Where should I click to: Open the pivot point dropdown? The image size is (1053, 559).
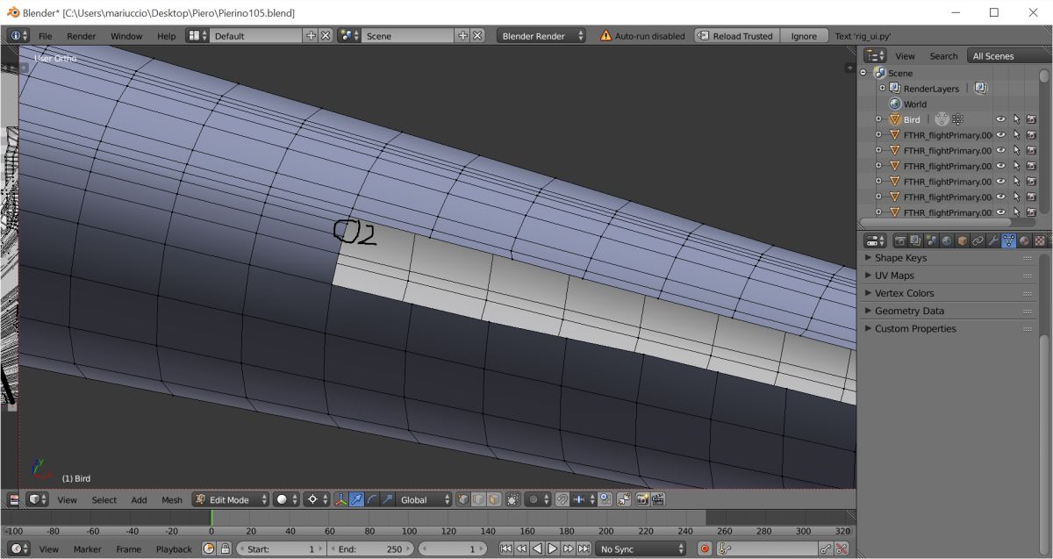317,499
